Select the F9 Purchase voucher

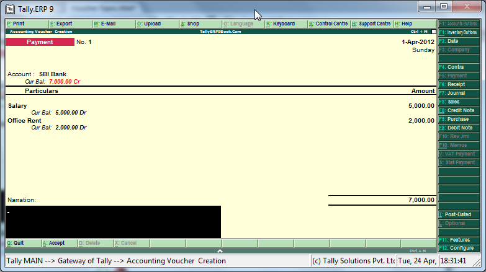[x=459, y=119]
